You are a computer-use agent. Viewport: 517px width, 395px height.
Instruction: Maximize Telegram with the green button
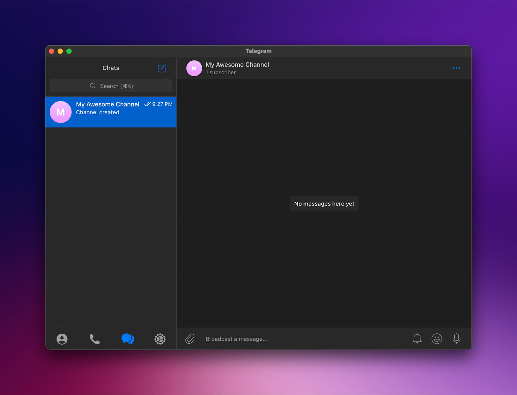coord(69,51)
